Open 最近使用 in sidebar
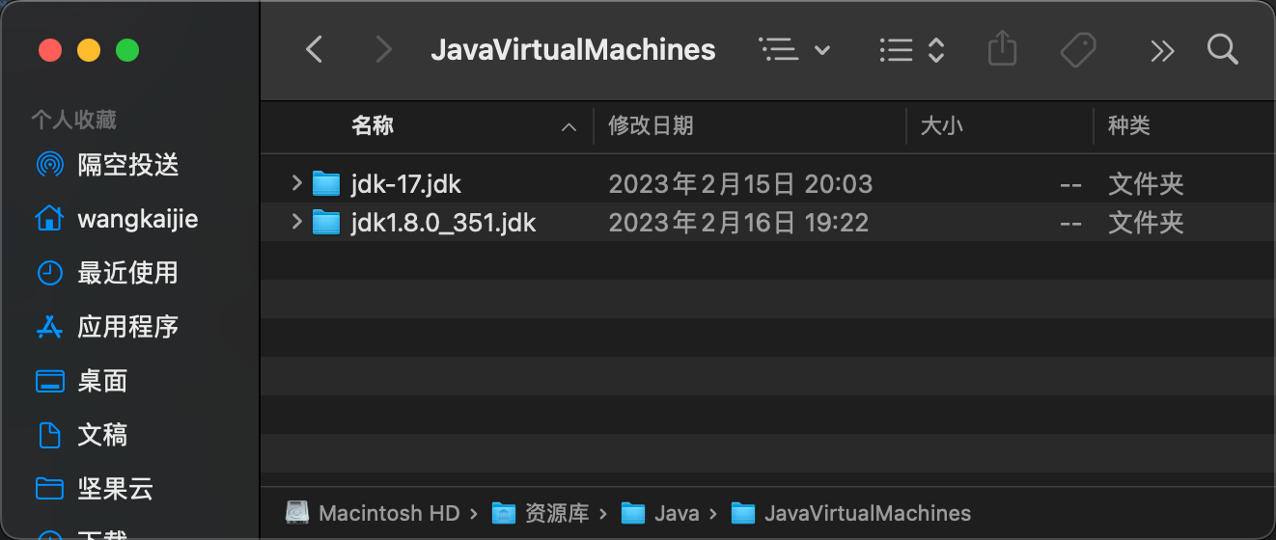The height and width of the screenshot is (540, 1276). pos(128,273)
